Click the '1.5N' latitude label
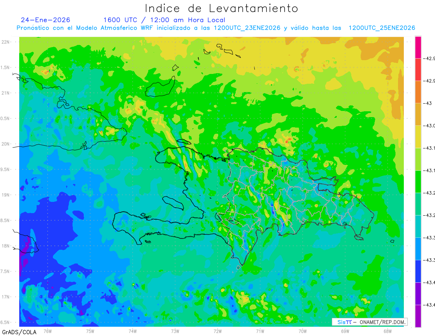 click(x=5, y=67)
